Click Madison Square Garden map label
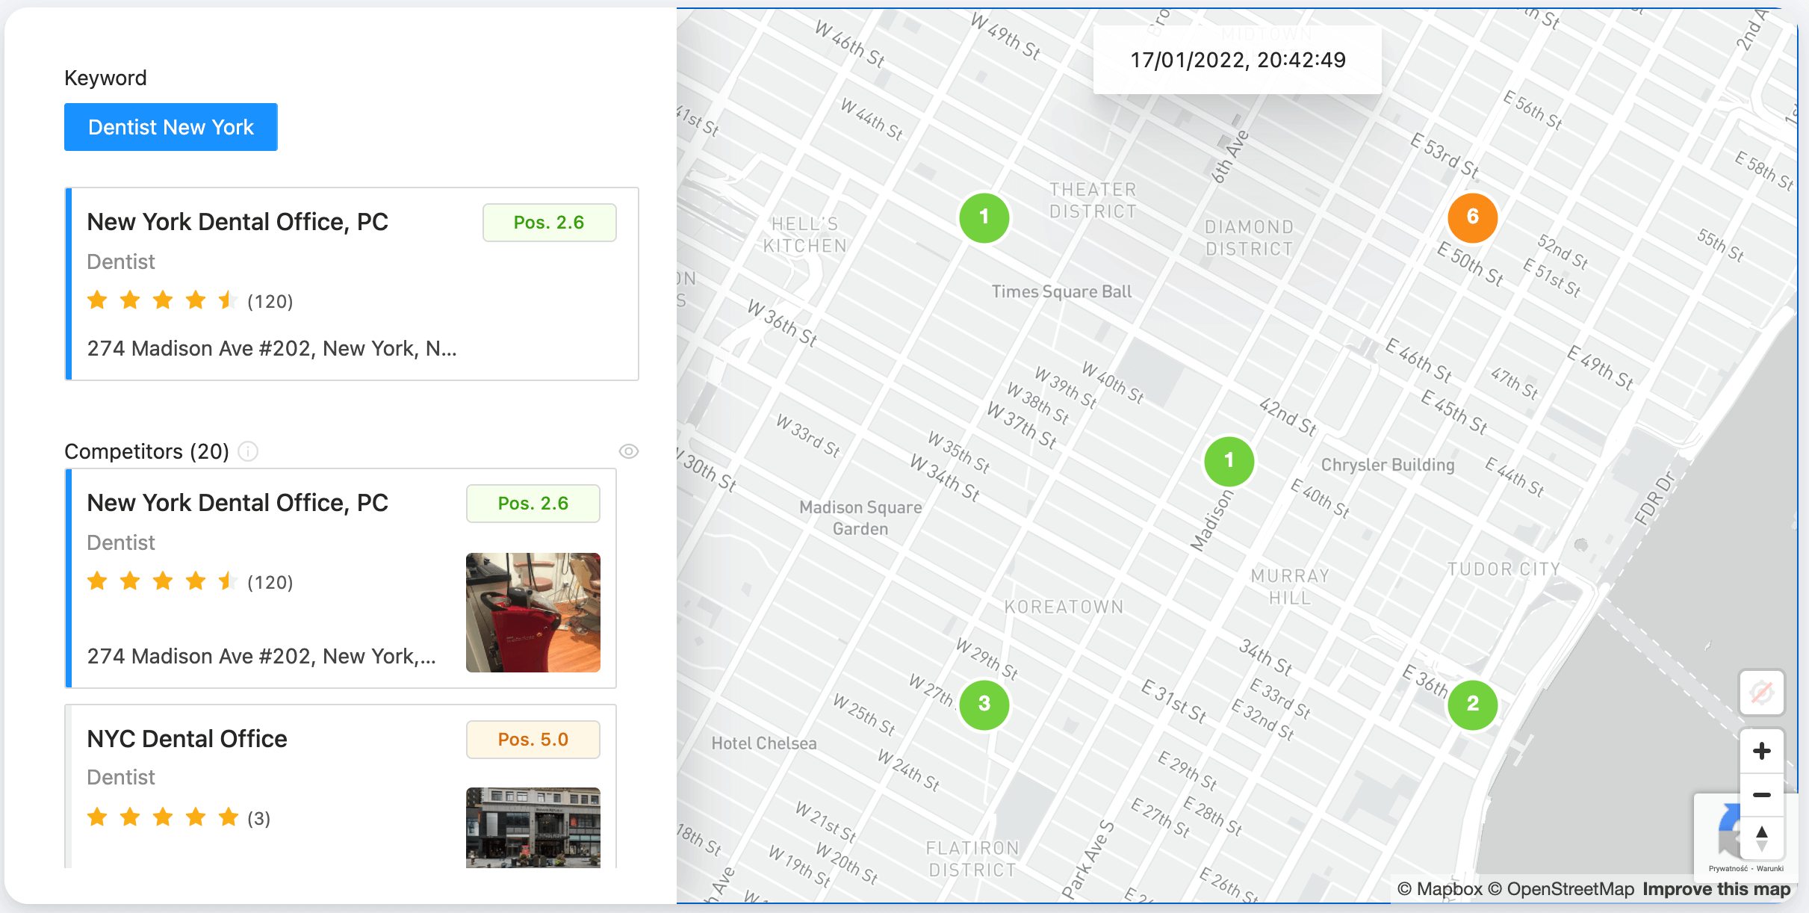 tap(860, 518)
